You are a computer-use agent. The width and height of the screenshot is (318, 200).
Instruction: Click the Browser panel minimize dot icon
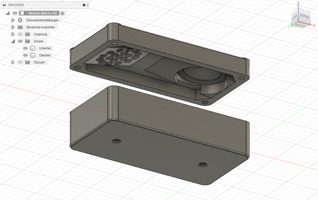[x=84, y=5]
